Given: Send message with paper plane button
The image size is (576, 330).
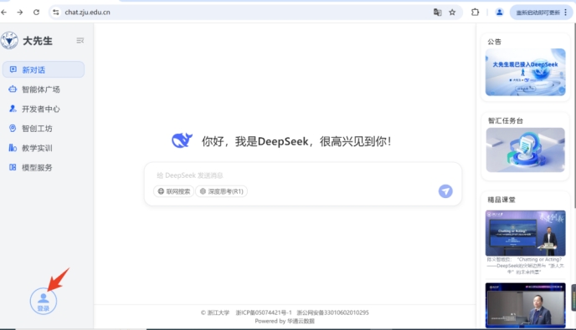Looking at the screenshot, I should [x=445, y=191].
